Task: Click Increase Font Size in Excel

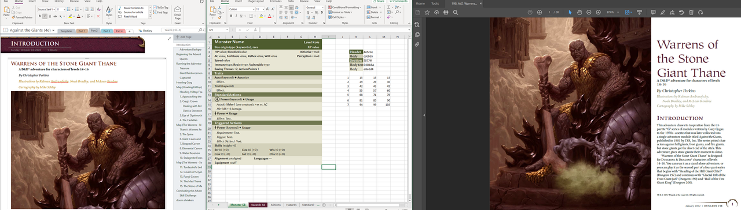Action: click(267, 9)
